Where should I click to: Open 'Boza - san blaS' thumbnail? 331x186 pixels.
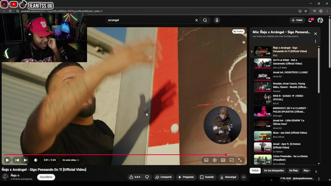click(x=263, y=136)
